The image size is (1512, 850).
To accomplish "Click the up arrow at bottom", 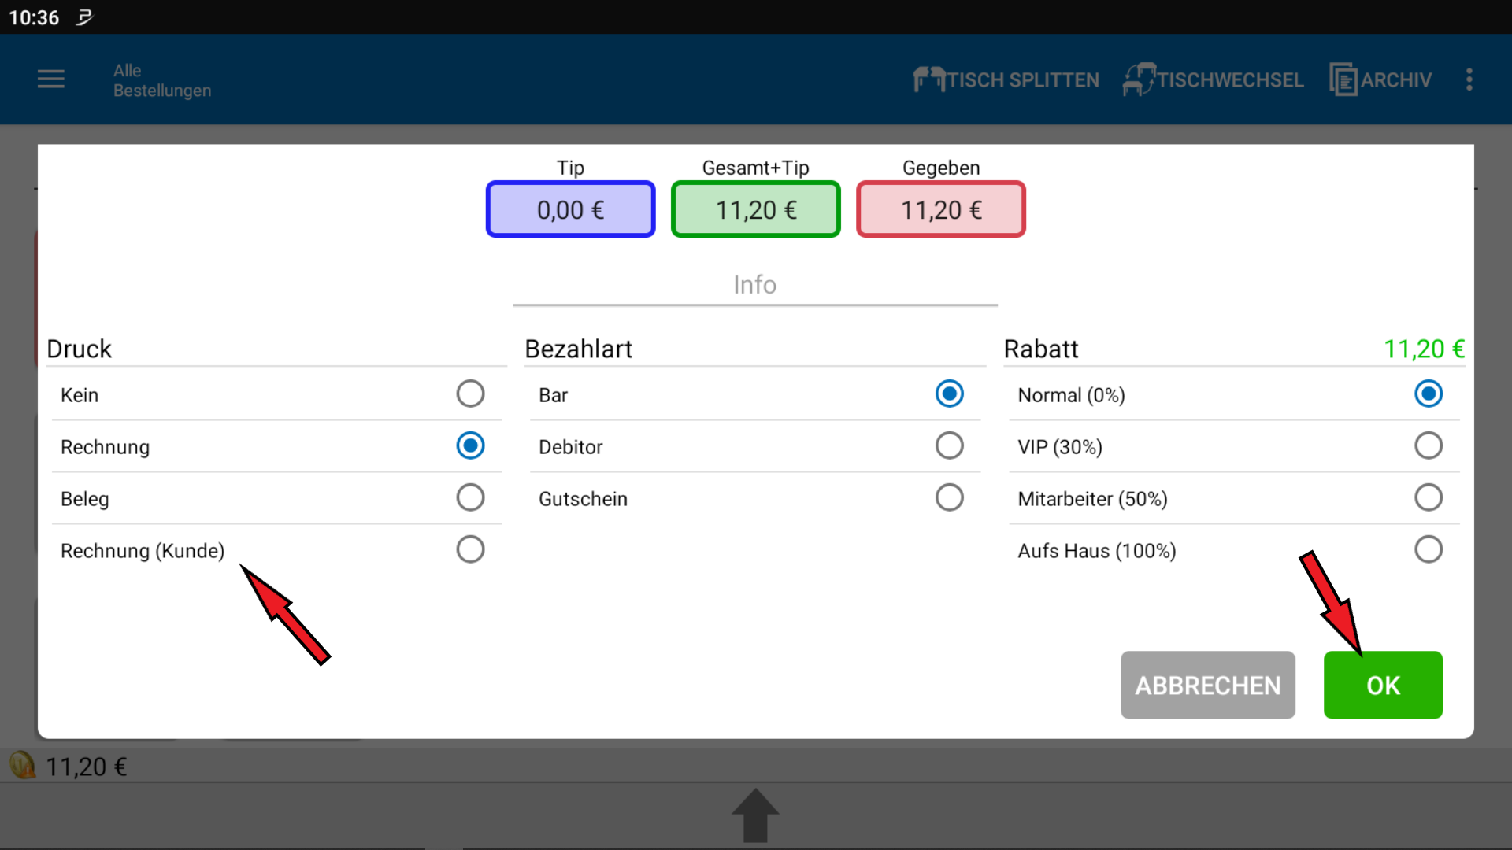I will [755, 815].
